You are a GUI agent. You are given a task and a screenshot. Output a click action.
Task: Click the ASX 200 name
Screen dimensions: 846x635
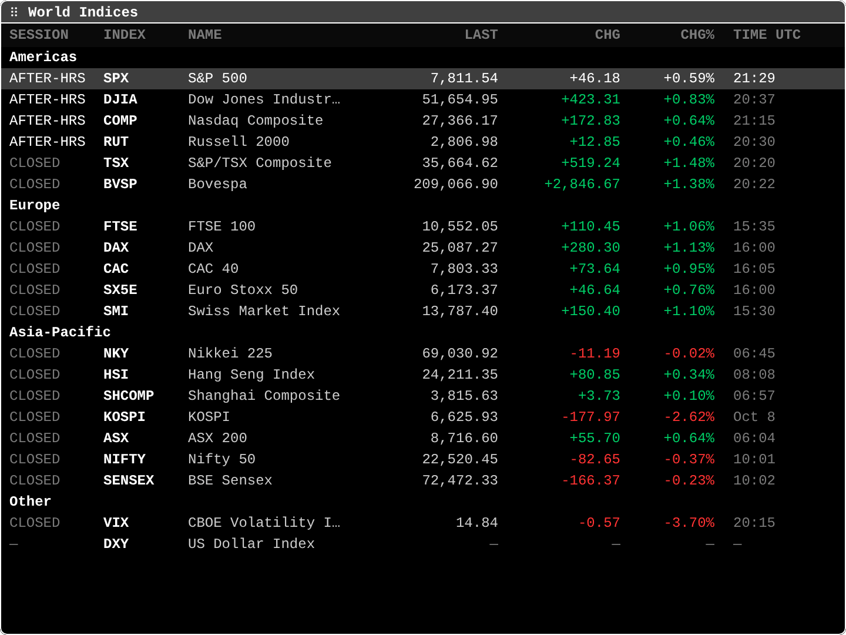[217, 438]
